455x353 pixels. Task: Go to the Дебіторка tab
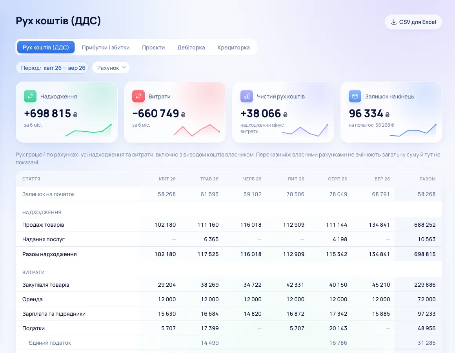point(191,47)
